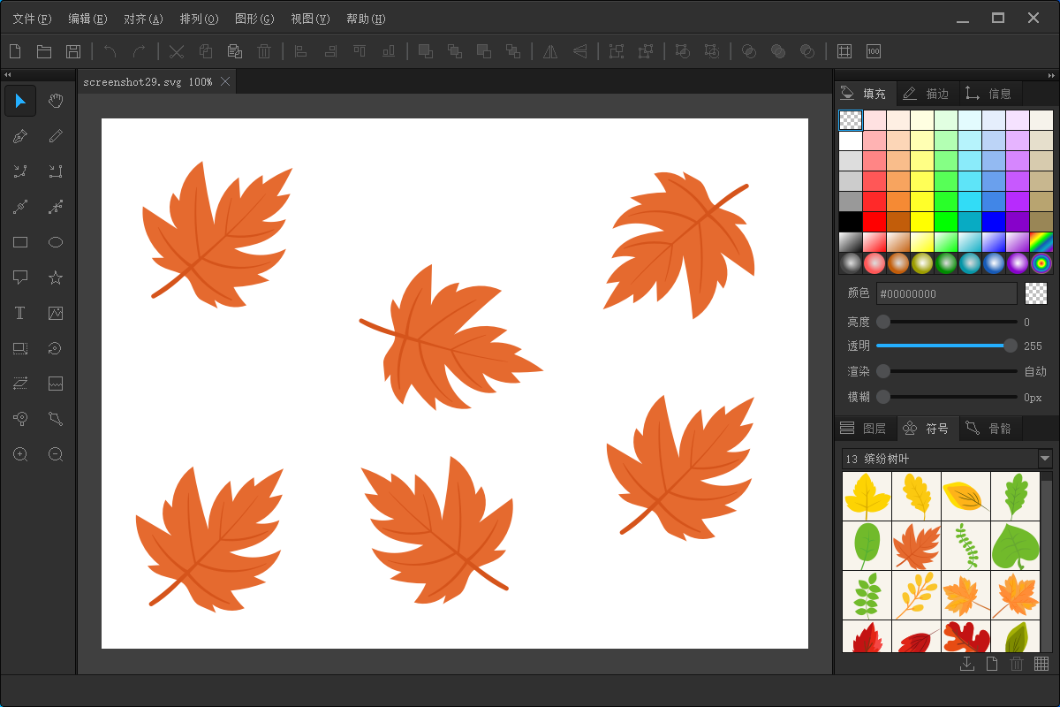This screenshot has height=707, width=1060.
Task: Select the star shape tool
Action: coord(56,277)
